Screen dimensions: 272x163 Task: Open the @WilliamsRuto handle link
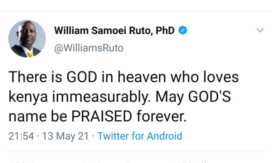coord(89,48)
